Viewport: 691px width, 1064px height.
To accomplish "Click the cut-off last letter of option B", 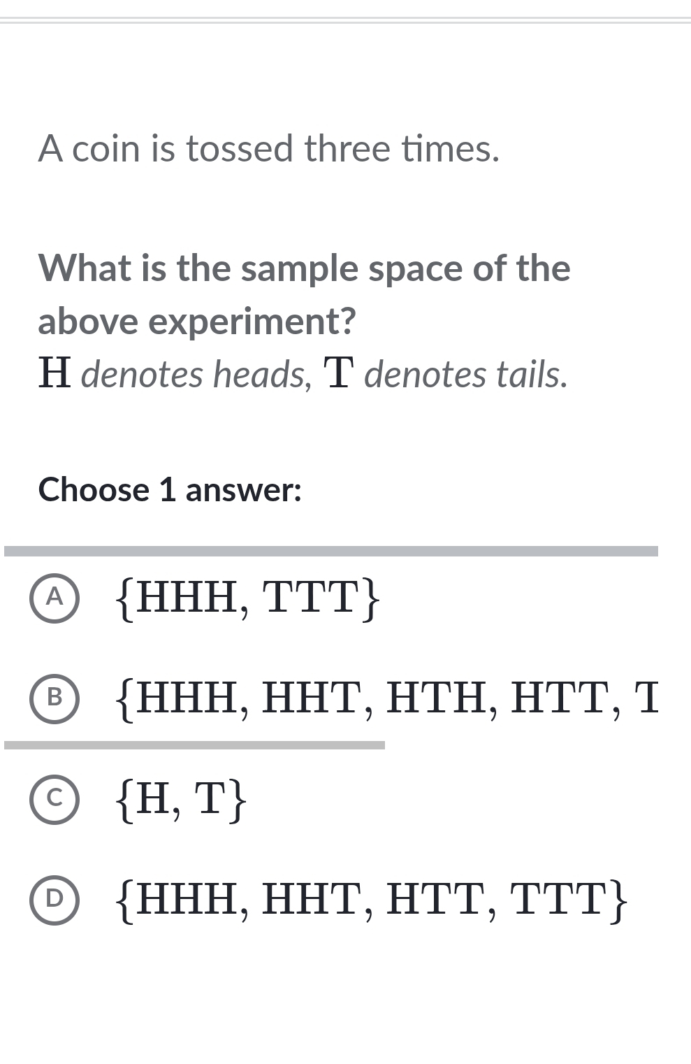I will (x=647, y=698).
